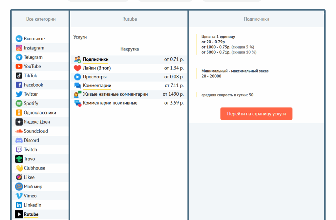Click the Вконтакте icon in categories
Image resolution: width=336 pixels, height=220 pixels.
[19, 39]
